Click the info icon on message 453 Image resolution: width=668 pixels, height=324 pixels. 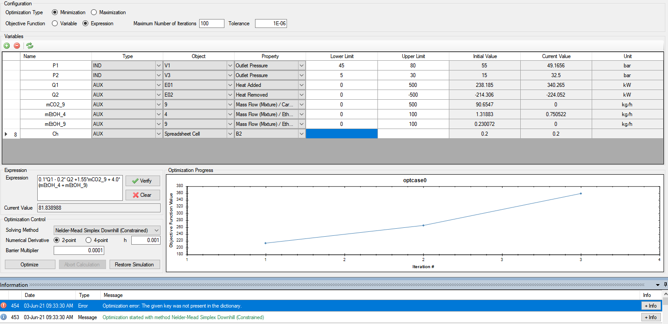pos(4,317)
